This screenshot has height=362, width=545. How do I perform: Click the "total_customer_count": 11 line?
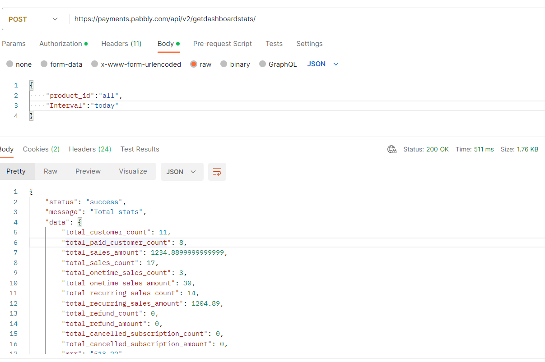click(x=116, y=232)
